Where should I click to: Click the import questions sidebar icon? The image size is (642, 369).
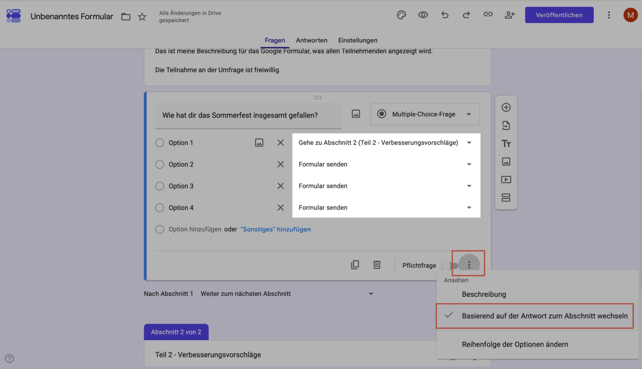point(506,126)
